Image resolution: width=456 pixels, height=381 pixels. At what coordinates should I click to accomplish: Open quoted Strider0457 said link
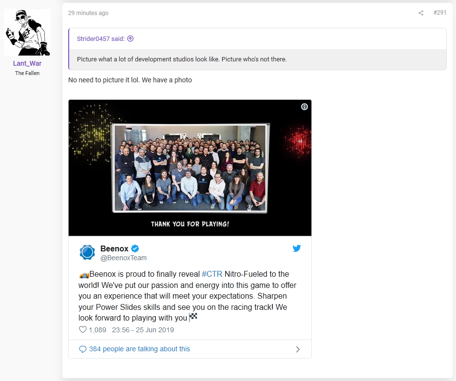101,38
